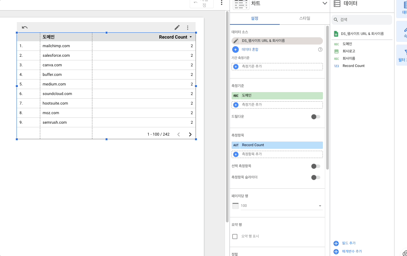
Task: Click the 도메인 column header
Action: tap(48, 37)
